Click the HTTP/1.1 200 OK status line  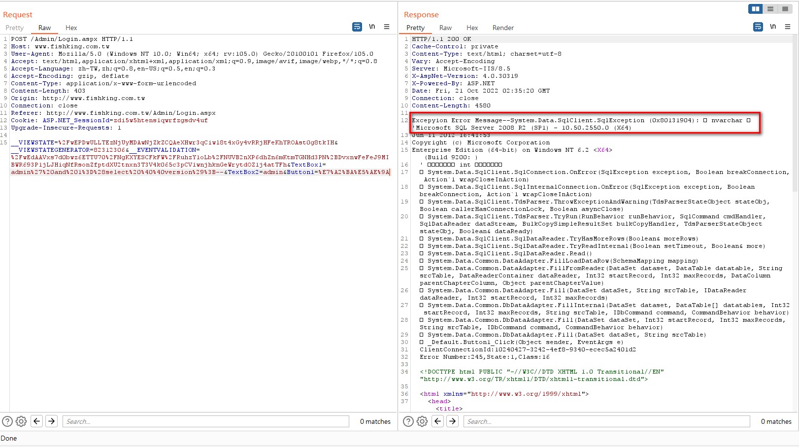tap(441, 39)
